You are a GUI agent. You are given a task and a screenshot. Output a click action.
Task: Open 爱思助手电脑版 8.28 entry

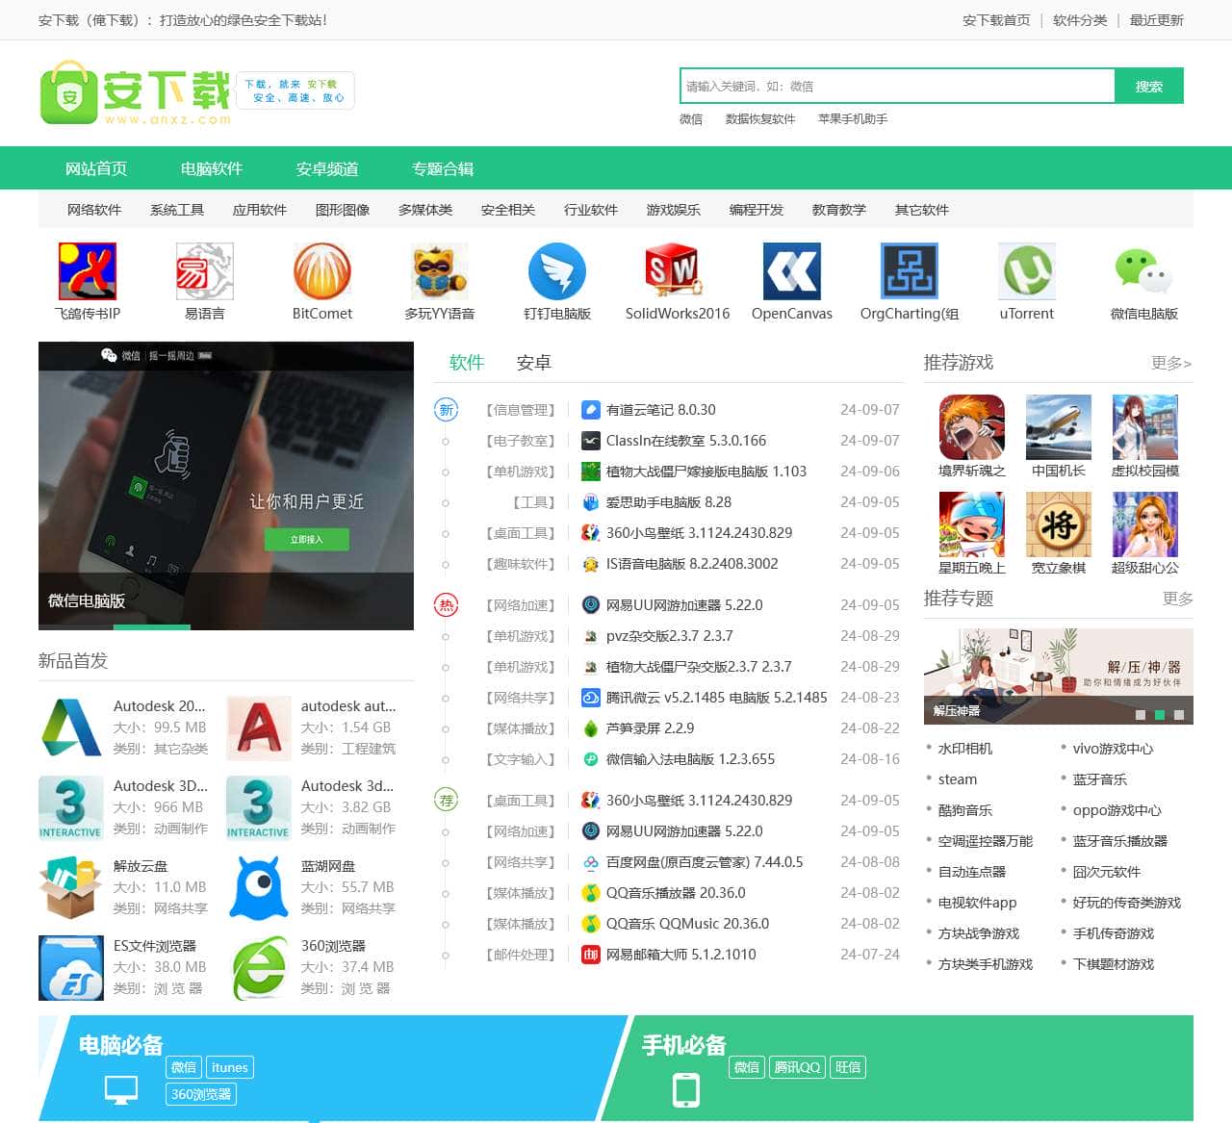point(669,502)
